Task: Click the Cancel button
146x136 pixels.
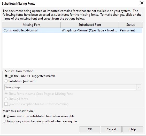Action: coord(111,129)
